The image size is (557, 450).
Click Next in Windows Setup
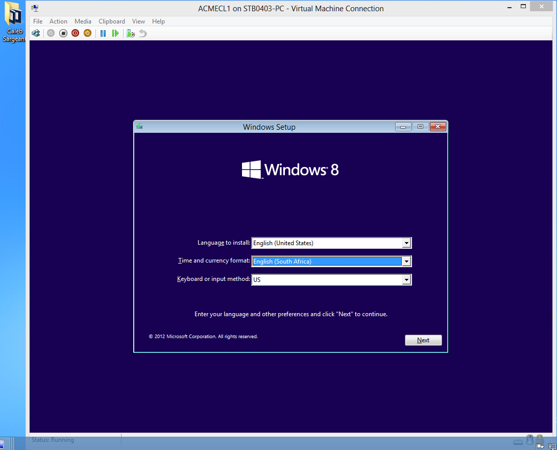423,340
